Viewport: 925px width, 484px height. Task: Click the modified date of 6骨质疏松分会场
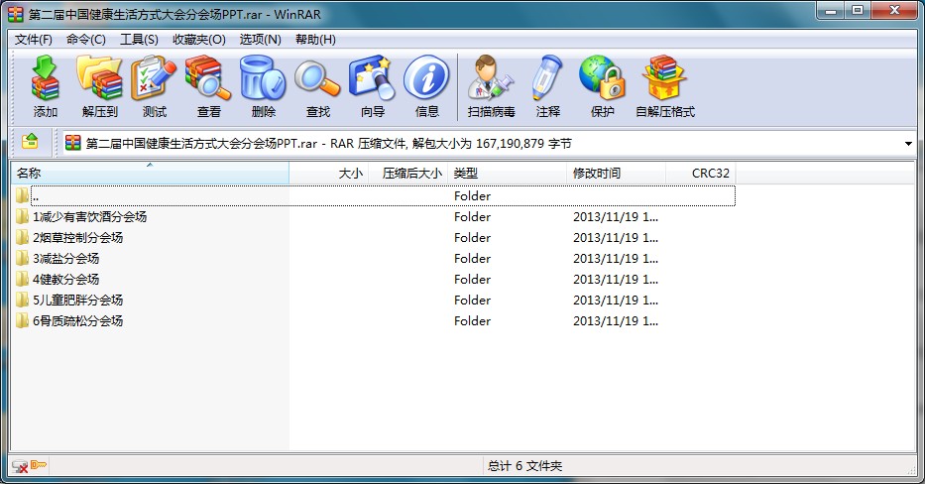point(616,321)
